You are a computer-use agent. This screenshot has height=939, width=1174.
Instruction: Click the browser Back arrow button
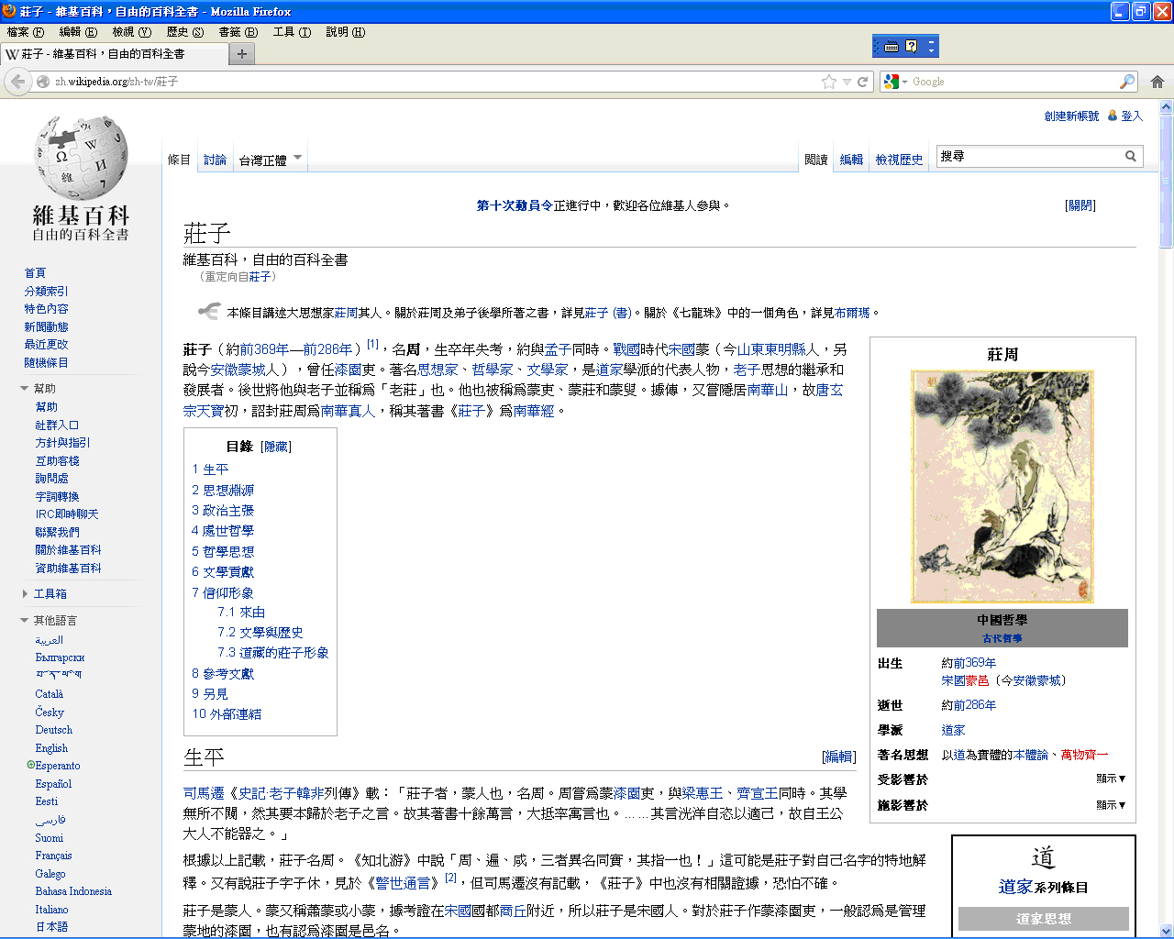17,82
